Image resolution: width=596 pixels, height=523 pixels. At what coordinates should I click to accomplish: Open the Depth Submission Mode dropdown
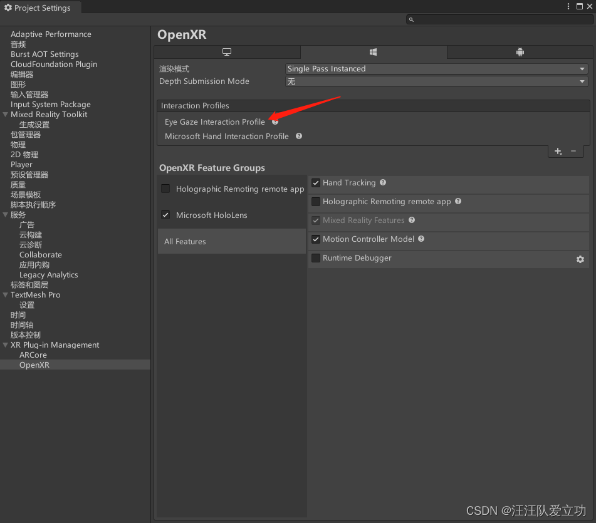(x=436, y=81)
